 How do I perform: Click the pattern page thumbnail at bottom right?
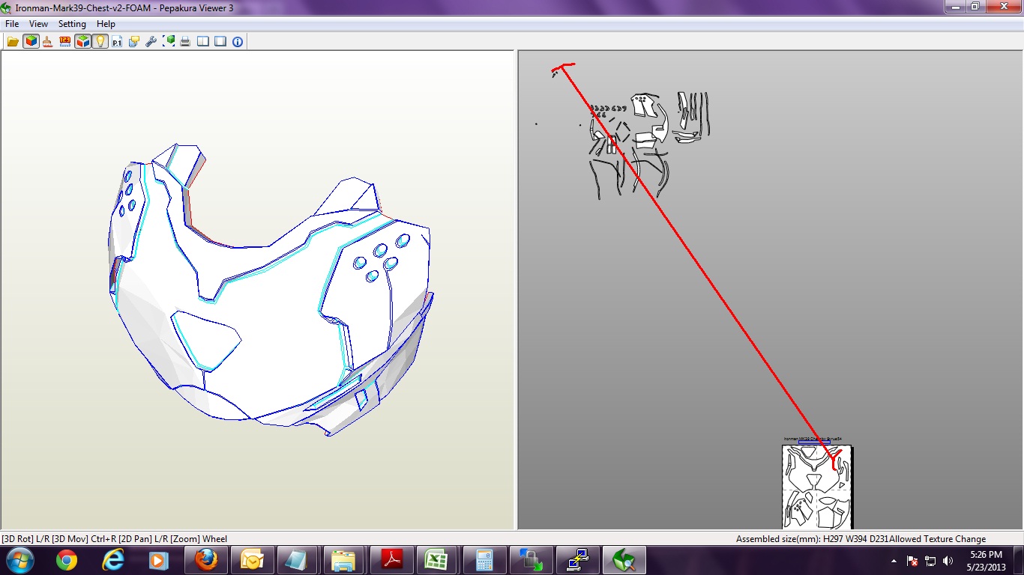tap(817, 487)
